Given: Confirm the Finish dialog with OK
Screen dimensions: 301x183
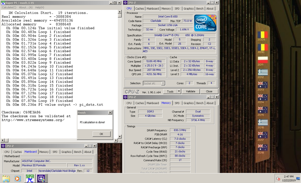Looking at the screenshot, I should point(101,134).
